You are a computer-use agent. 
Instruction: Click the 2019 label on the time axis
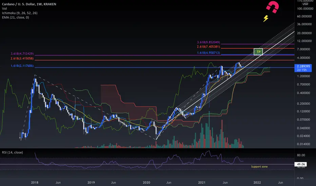[x=91, y=183]
